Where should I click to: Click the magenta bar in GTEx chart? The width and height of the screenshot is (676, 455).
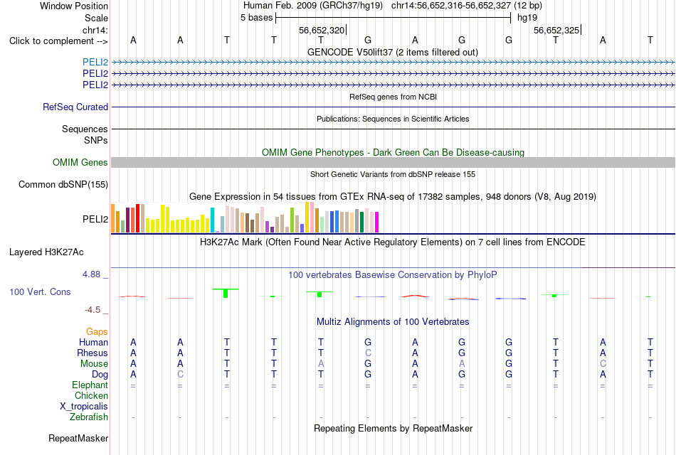tap(377, 223)
